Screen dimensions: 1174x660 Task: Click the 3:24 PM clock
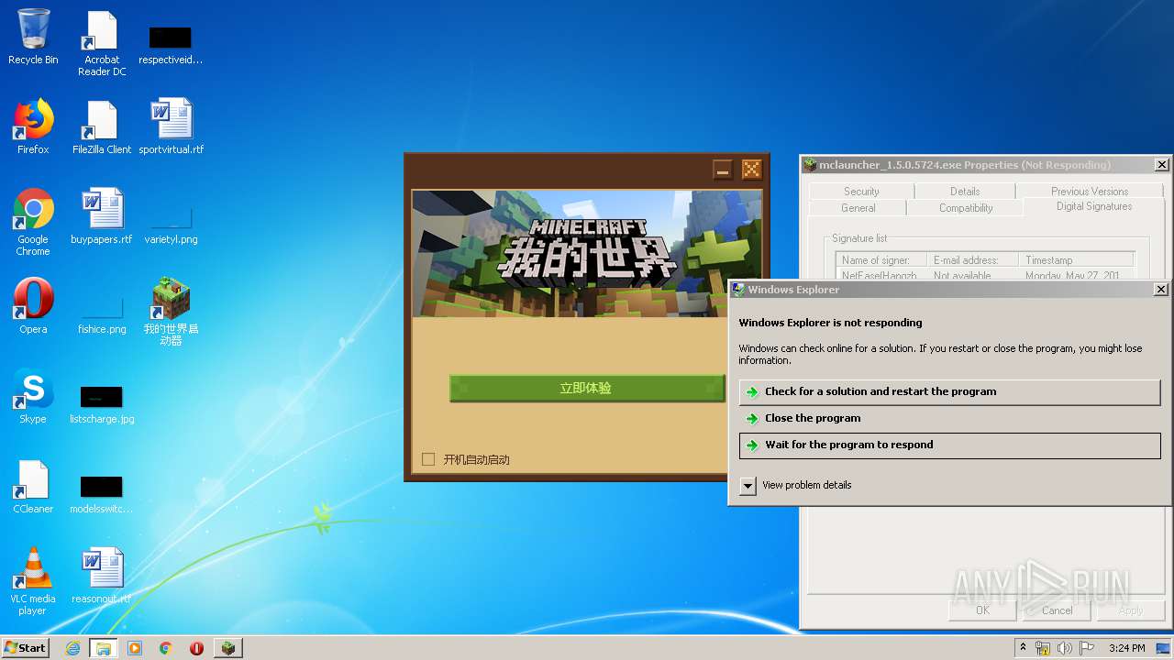point(1127,648)
